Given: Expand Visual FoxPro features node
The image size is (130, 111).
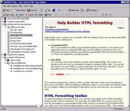Looking at the screenshot, I should click(2, 55).
